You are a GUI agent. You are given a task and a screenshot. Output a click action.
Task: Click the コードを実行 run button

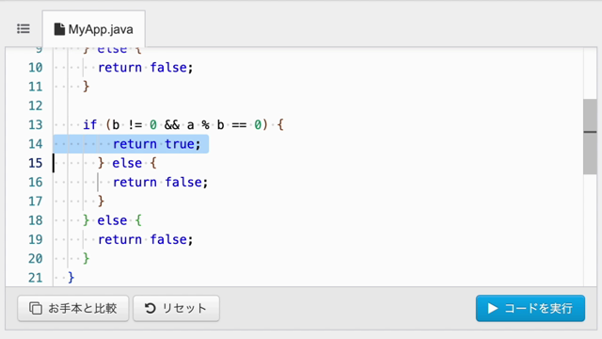pos(531,308)
